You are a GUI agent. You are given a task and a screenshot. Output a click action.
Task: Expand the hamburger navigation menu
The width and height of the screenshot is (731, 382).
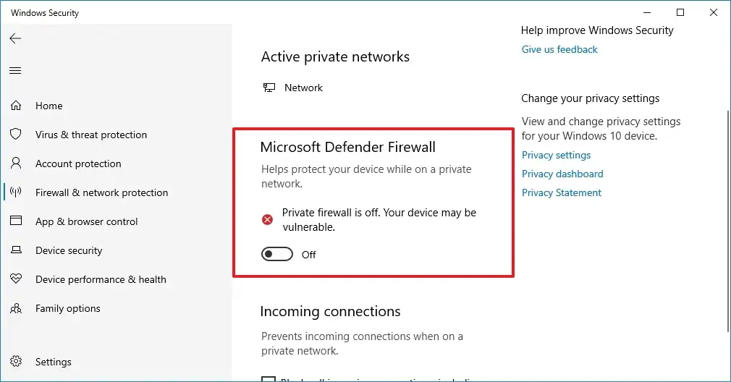click(x=15, y=70)
